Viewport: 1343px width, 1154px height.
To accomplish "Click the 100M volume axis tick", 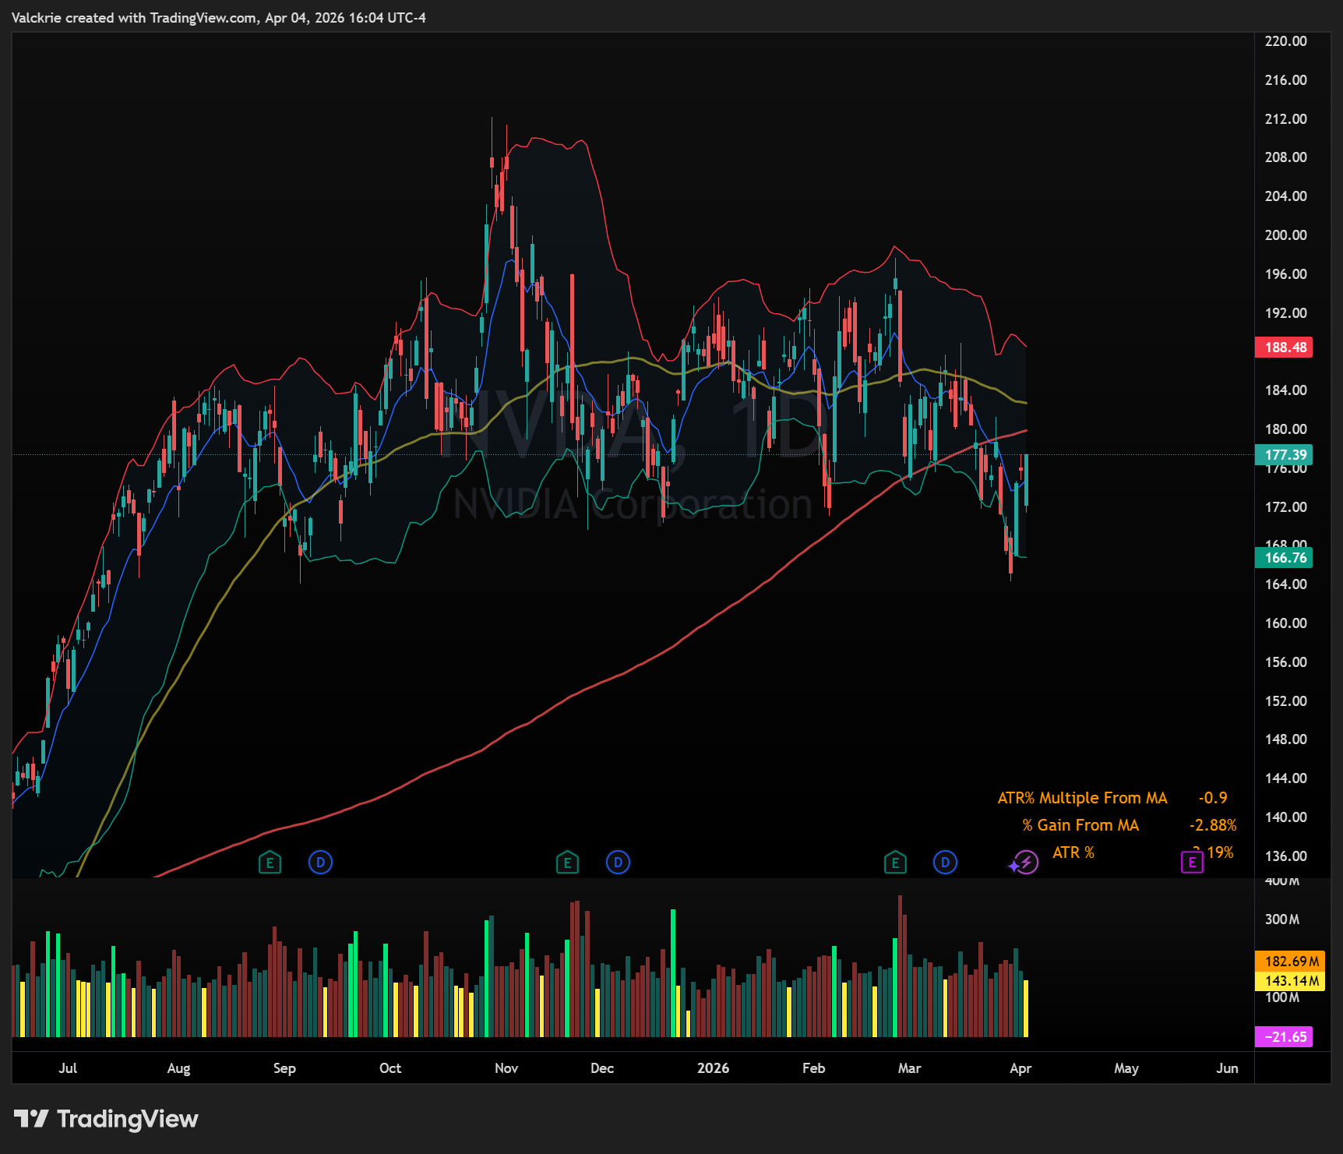I will [x=1281, y=997].
